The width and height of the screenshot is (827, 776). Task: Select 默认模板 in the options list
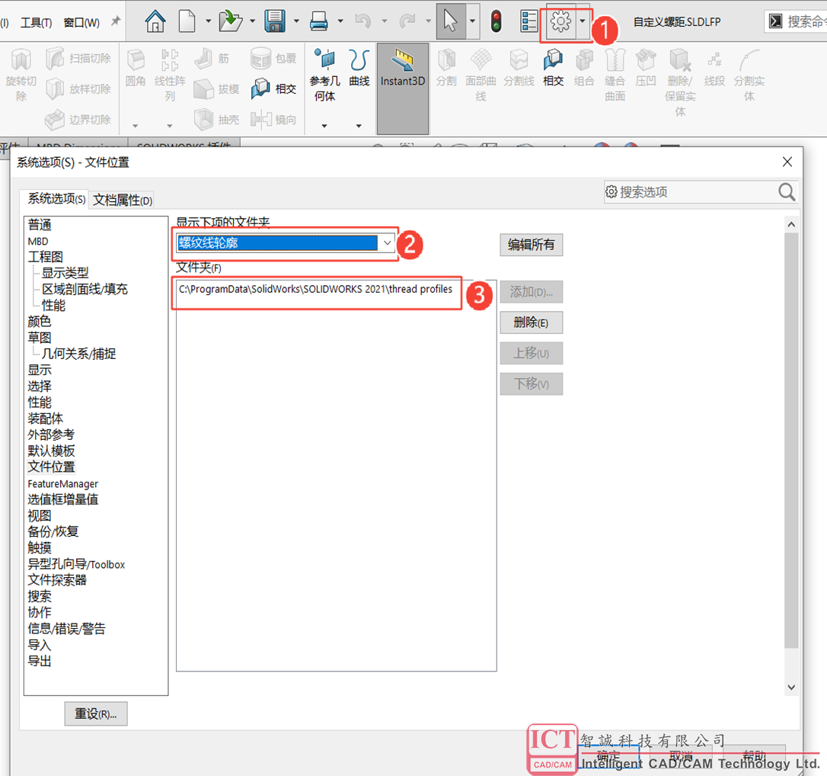pyautogui.click(x=51, y=451)
